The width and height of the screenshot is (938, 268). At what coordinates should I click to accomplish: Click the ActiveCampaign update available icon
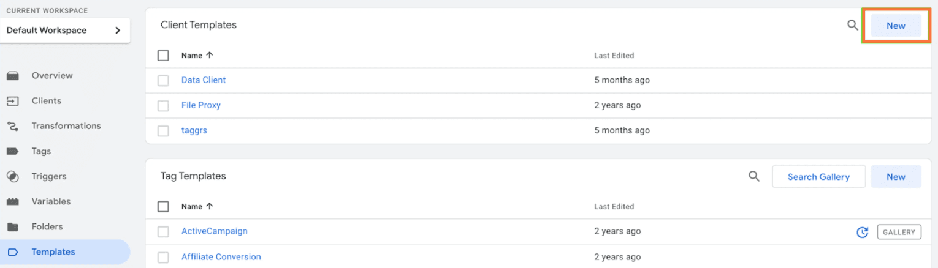coord(862,233)
